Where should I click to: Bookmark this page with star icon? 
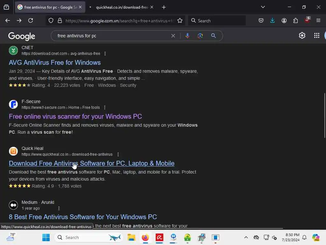tap(180, 21)
